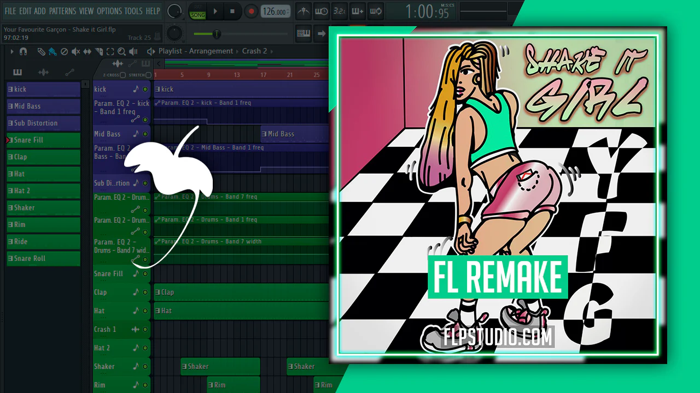Click the Playlist - Arrangement breadcrumb
700x393 pixels.
tap(196, 51)
